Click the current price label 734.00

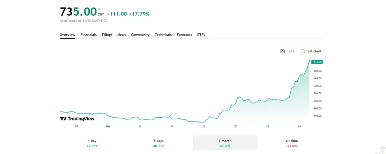pos(317,62)
